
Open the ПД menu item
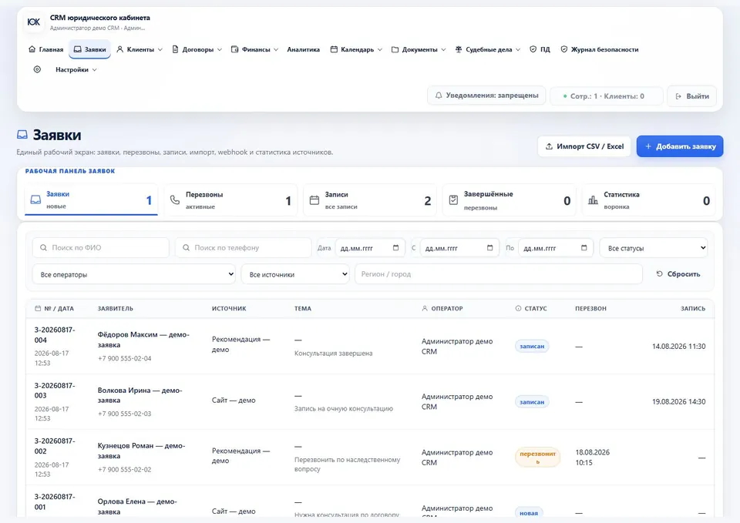pyautogui.click(x=540, y=49)
